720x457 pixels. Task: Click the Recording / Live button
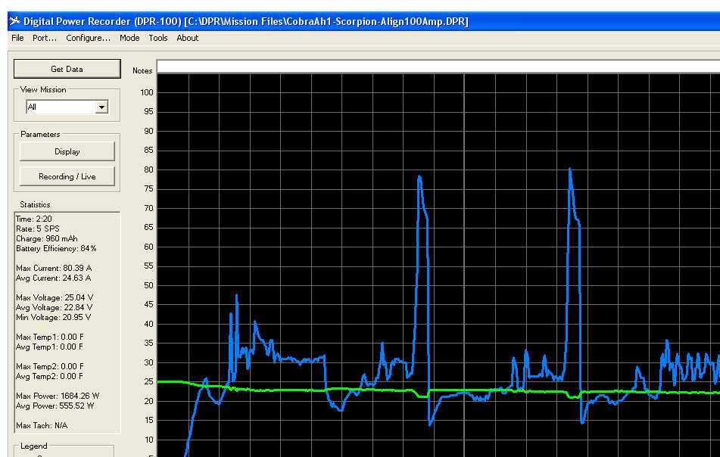click(x=67, y=176)
